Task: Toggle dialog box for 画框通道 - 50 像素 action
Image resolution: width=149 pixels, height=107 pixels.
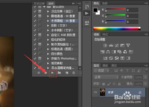Action: click(40, 16)
